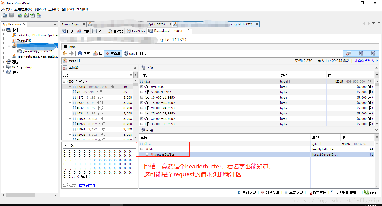Click the Add Remote Host toolbar icon
382x206 pixels.
[20, 15]
